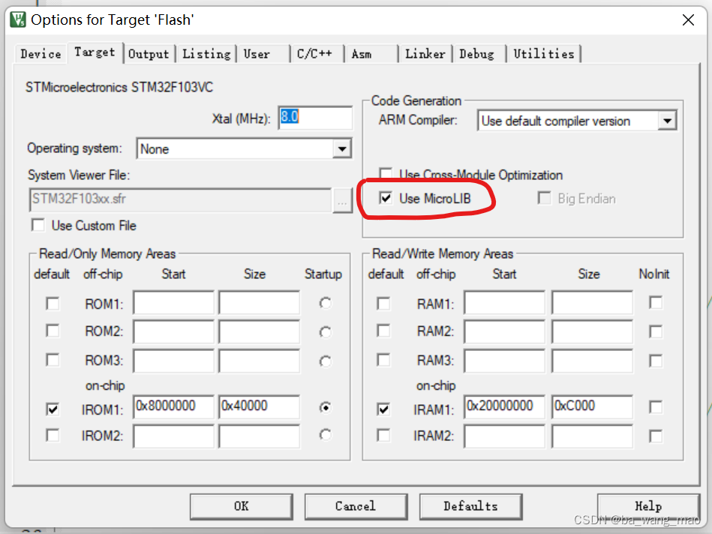Uncheck the IRAM1 default checkbox
Image resolution: width=712 pixels, height=534 pixels.
tap(383, 409)
